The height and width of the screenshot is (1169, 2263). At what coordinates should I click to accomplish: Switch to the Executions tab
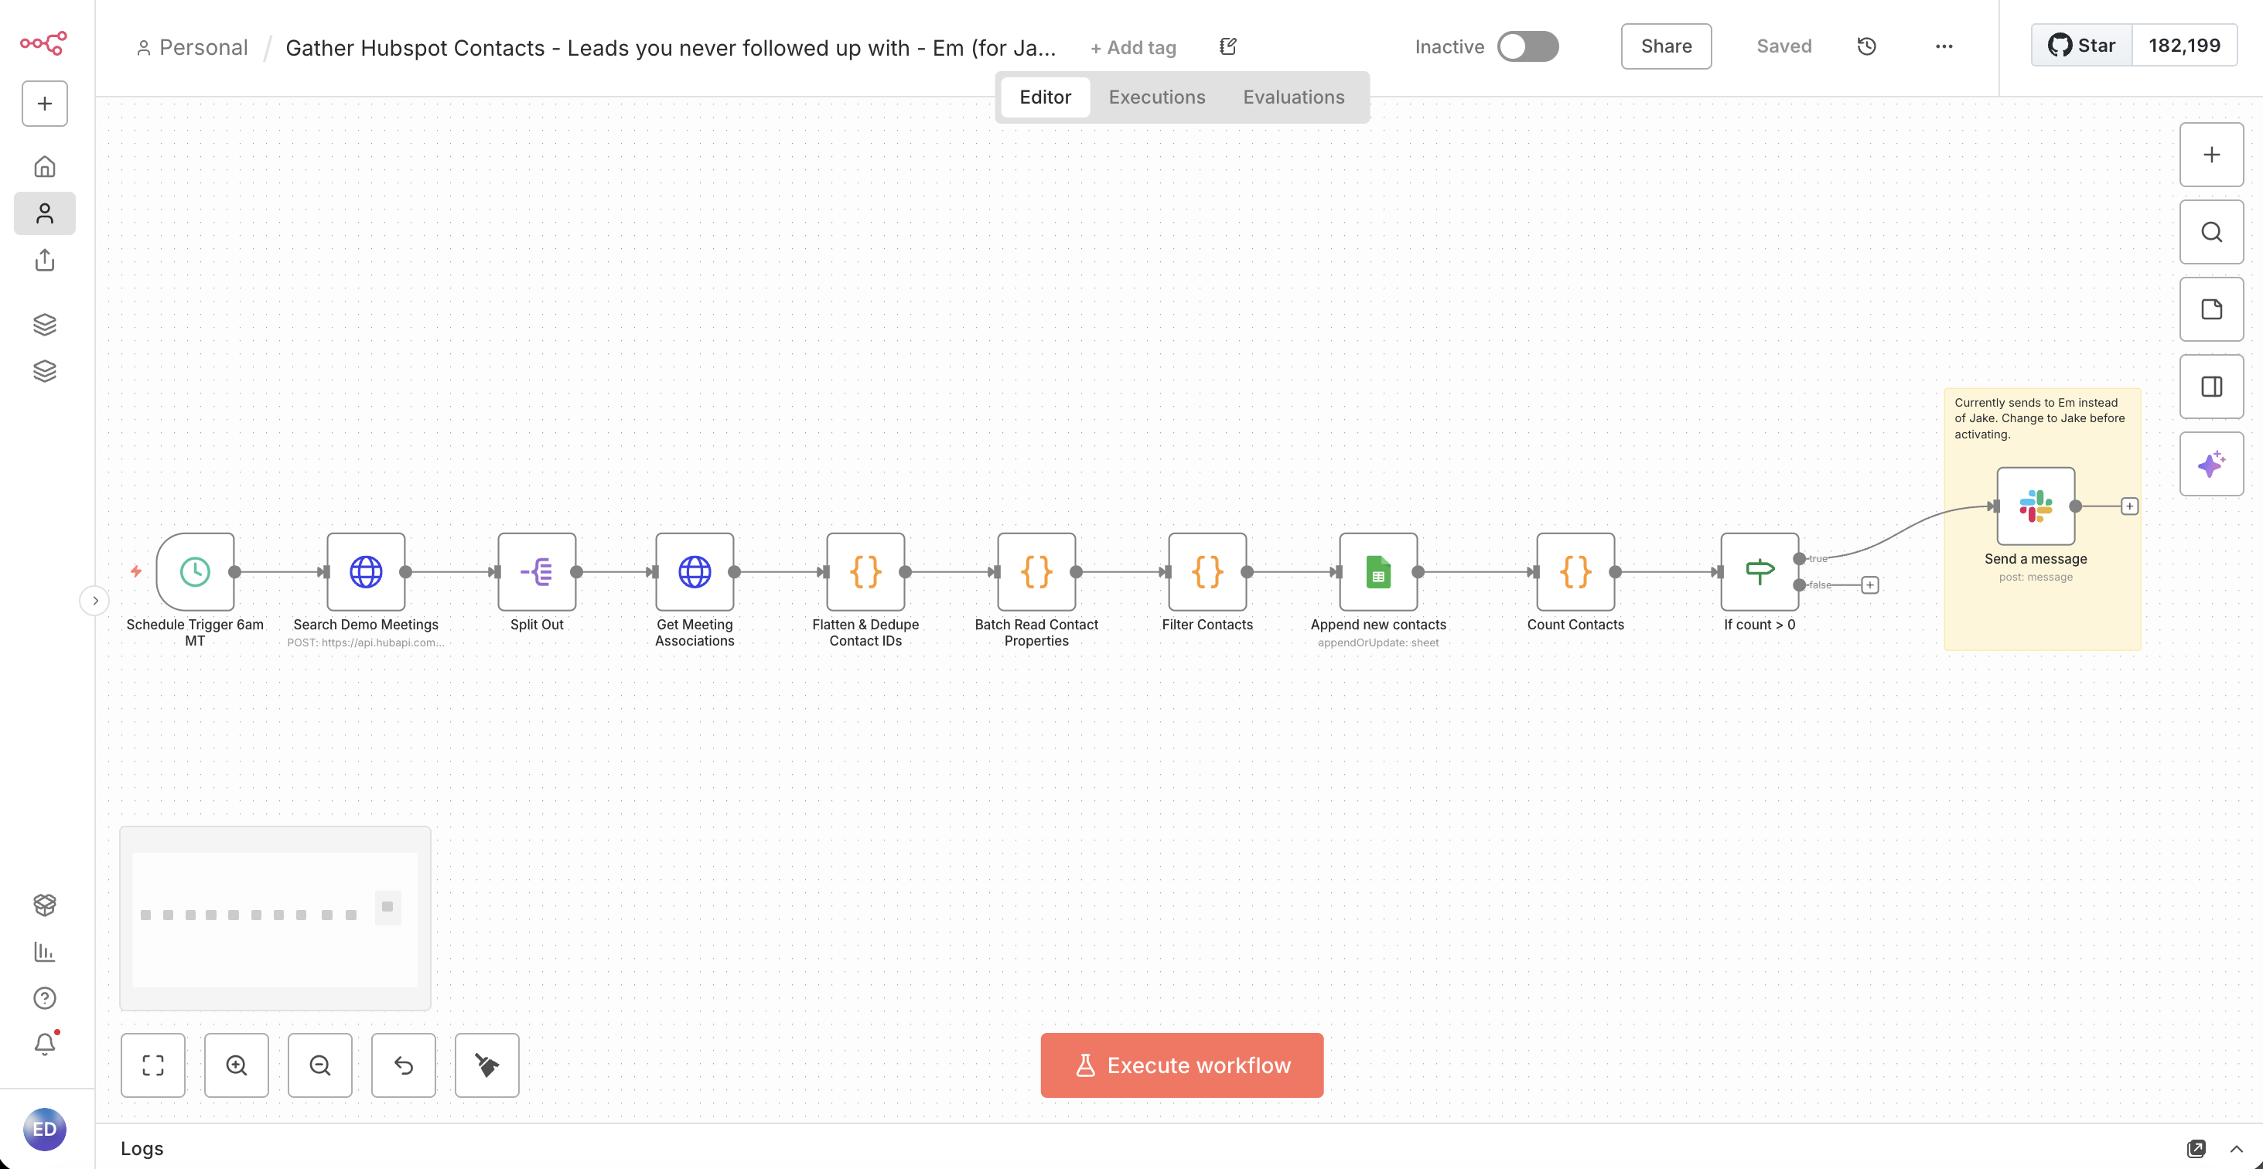[1157, 97]
